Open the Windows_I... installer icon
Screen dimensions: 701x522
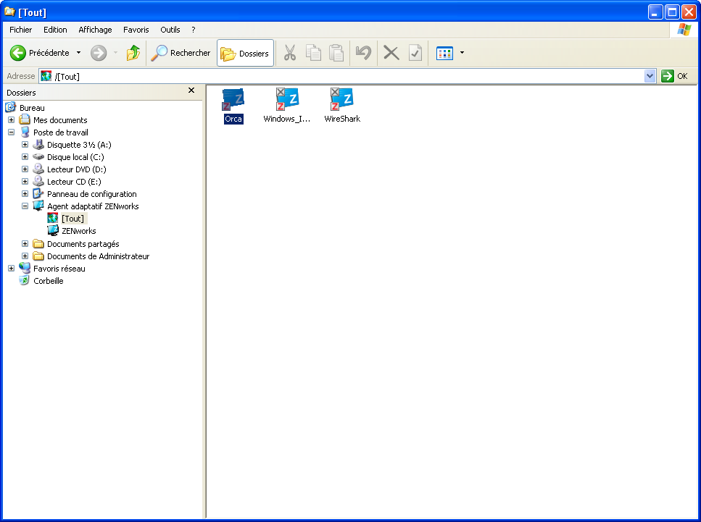click(x=287, y=101)
